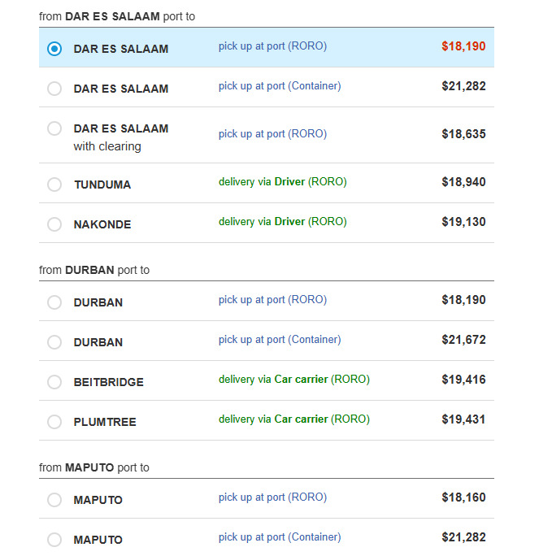Image resolution: width=539 pixels, height=556 pixels.
Task: Click Nakonde "delivery via Driver (RORO)" text
Action: point(282,222)
